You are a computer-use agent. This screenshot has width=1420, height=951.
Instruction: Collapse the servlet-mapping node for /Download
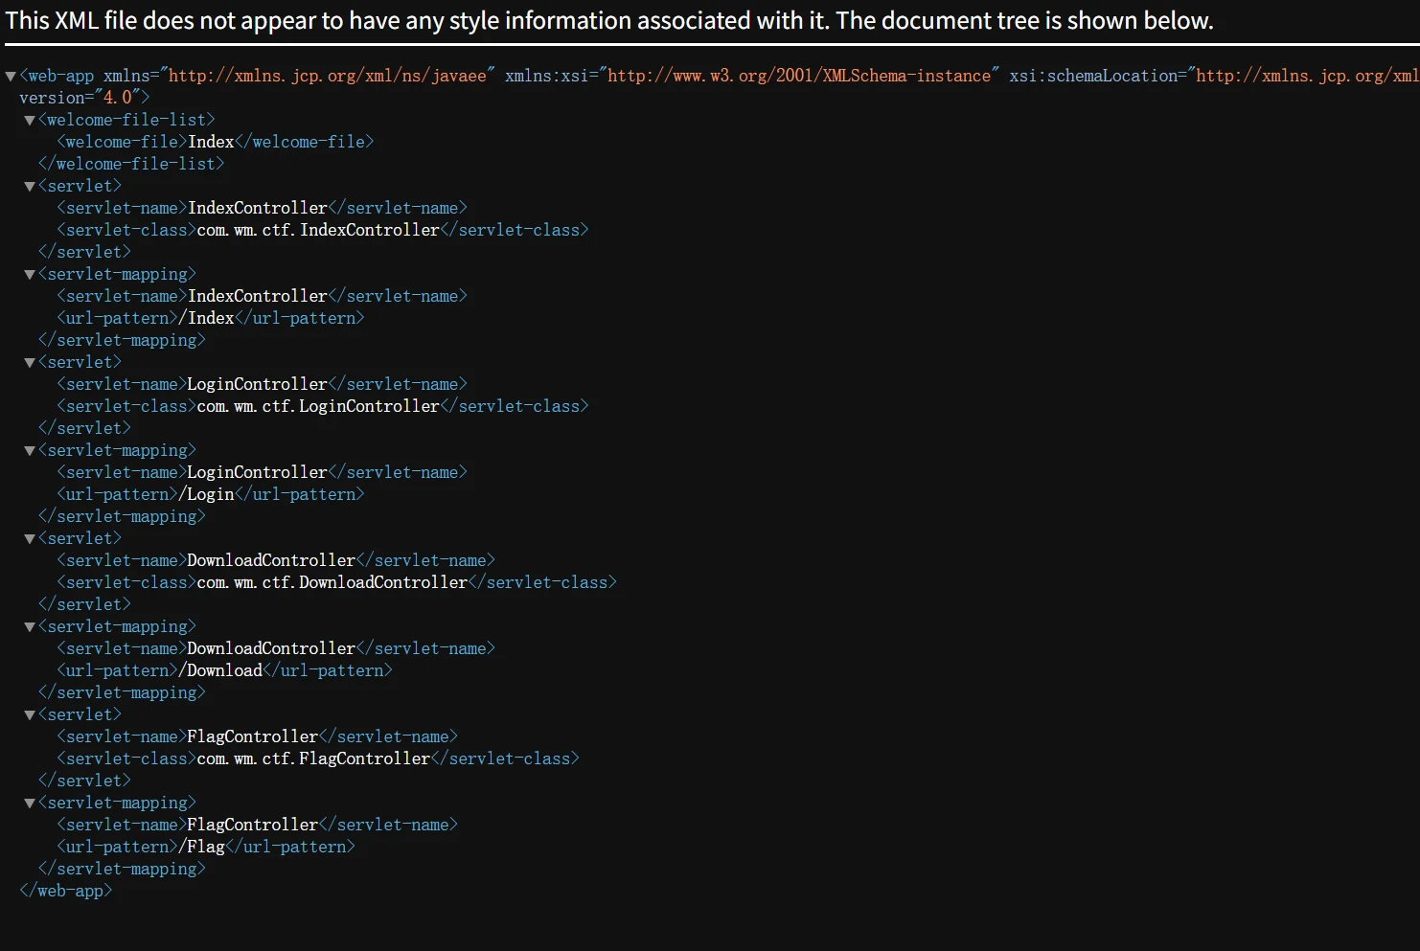click(x=30, y=627)
